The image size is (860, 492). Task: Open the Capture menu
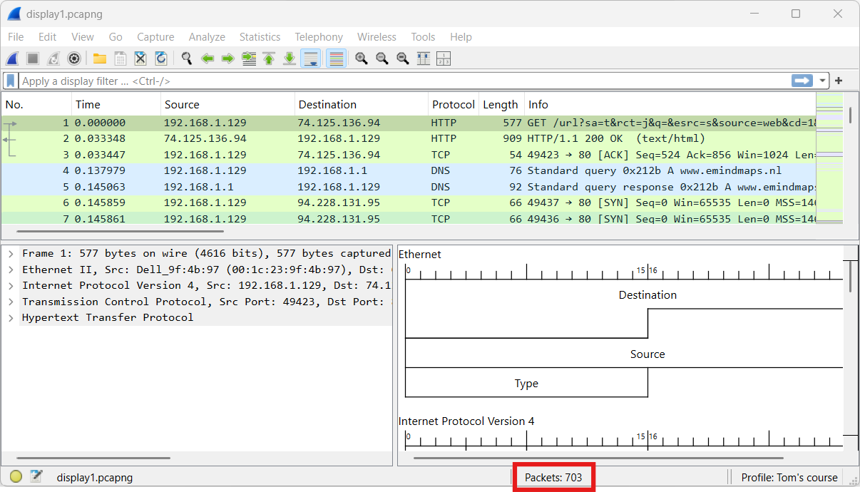(x=155, y=37)
